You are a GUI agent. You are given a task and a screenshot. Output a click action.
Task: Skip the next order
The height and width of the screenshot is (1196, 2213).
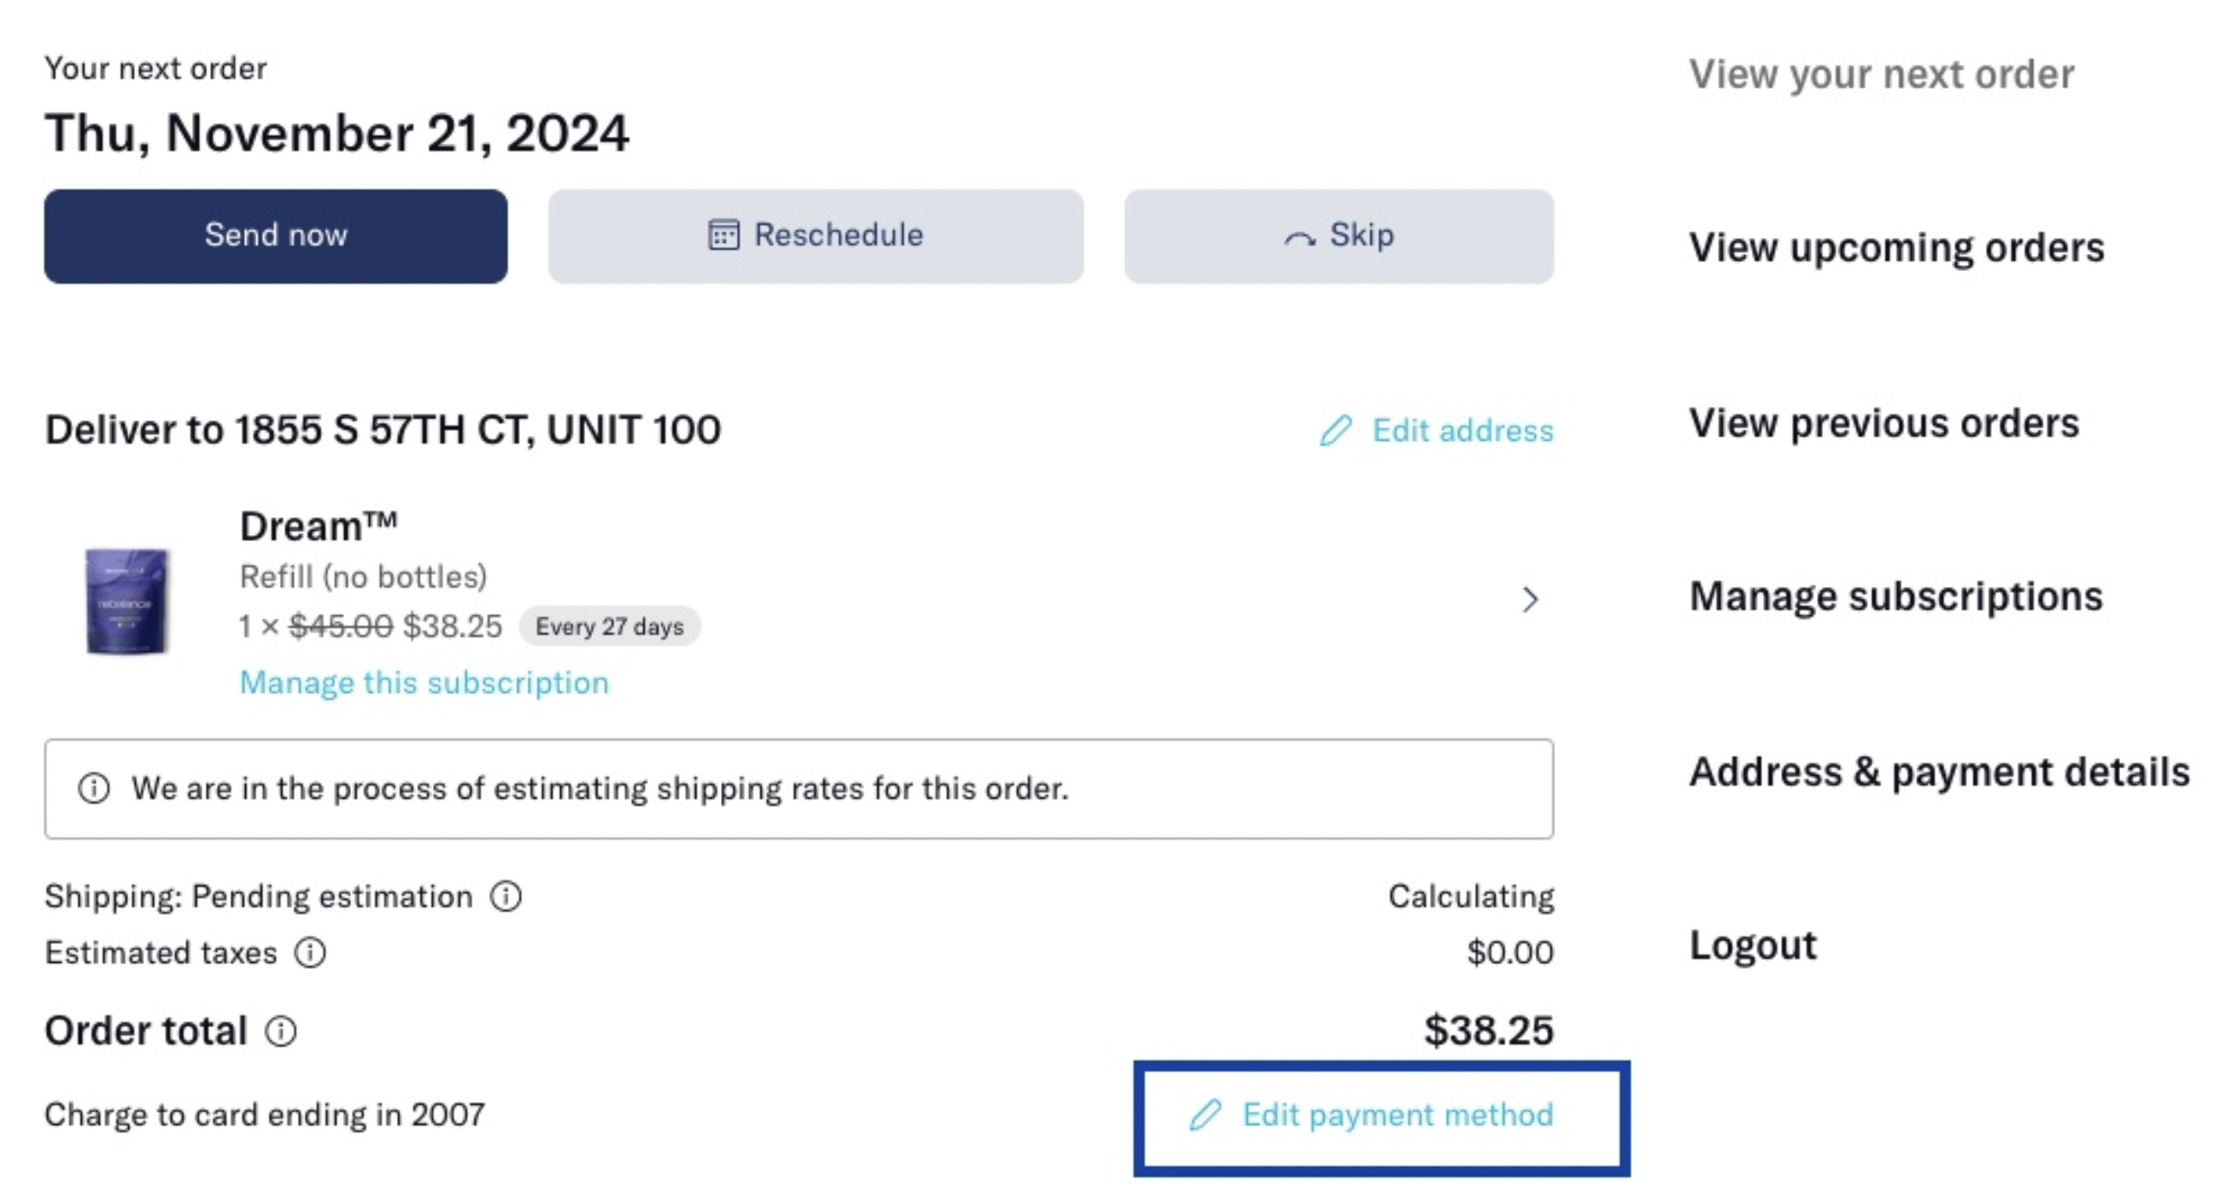1339,236
